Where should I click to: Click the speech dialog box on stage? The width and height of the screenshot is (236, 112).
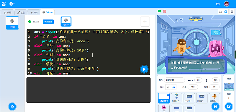pyautogui.click(x=196, y=65)
